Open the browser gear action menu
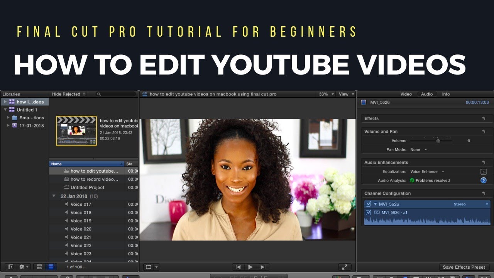The image size is (494, 278). pos(24,266)
